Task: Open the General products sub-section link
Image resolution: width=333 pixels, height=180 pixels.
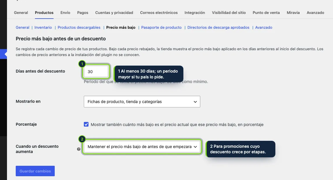Action: tap(22, 28)
